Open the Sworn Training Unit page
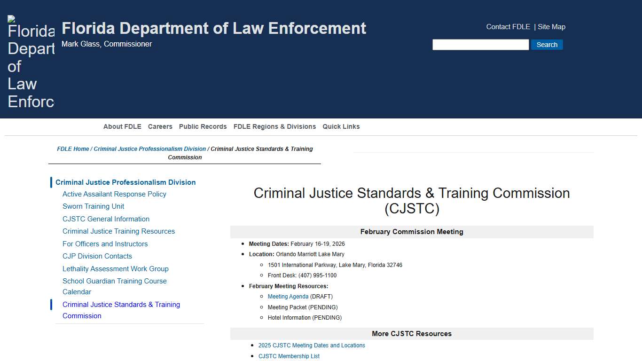 click(93, 206)
